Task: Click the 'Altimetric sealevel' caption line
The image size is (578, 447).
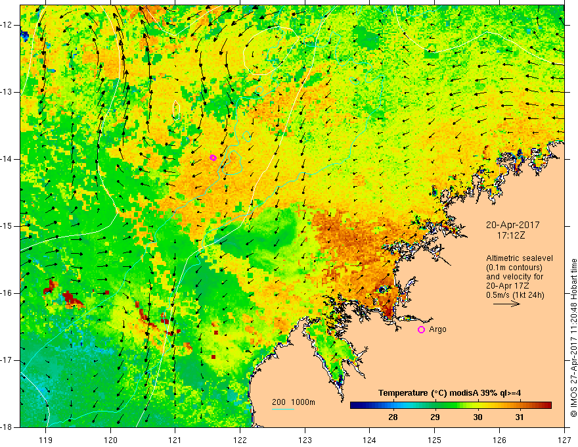Action: [x=520, y=258]
